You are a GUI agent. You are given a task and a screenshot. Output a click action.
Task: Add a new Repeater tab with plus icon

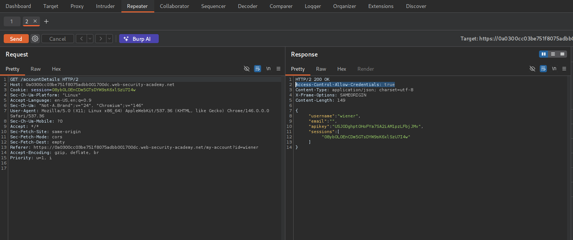coord(46,22)
